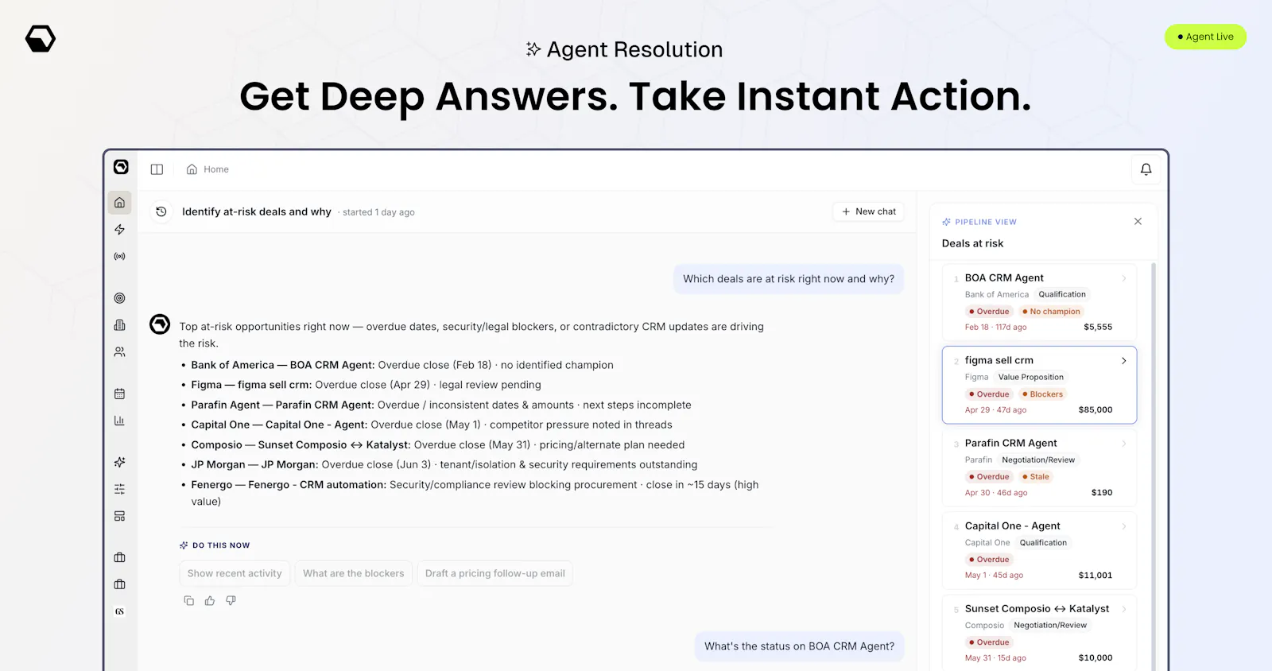Viewport: 1272px width, 671px height.
Task: Click the 'DO THIS NOW' heading
Action: (x=221, y=545)
